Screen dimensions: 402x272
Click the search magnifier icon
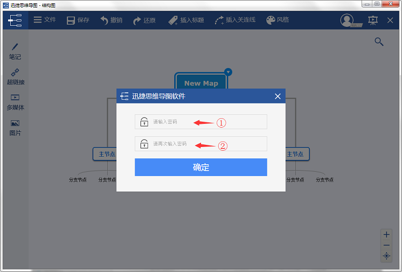click(378, 41)
